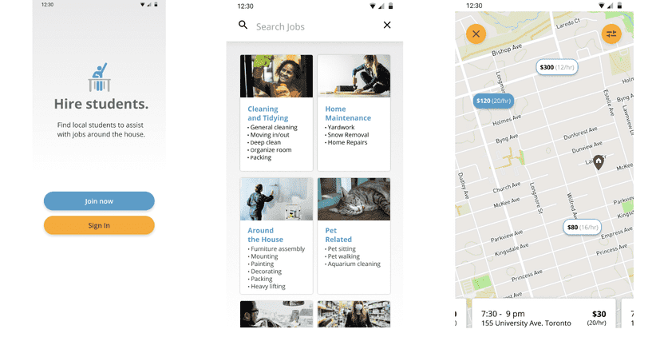Select the home location pin on map

click(599, 162)
